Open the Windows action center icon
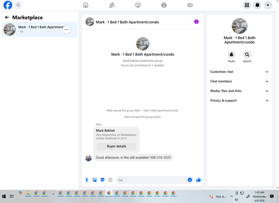 272,196
